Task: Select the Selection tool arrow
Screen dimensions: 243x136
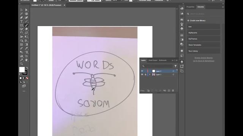Action: (x=22, y=10)
